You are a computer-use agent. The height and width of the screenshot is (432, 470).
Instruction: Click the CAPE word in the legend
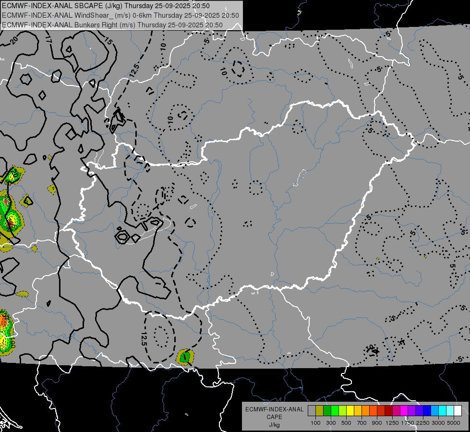pos(274,417)
